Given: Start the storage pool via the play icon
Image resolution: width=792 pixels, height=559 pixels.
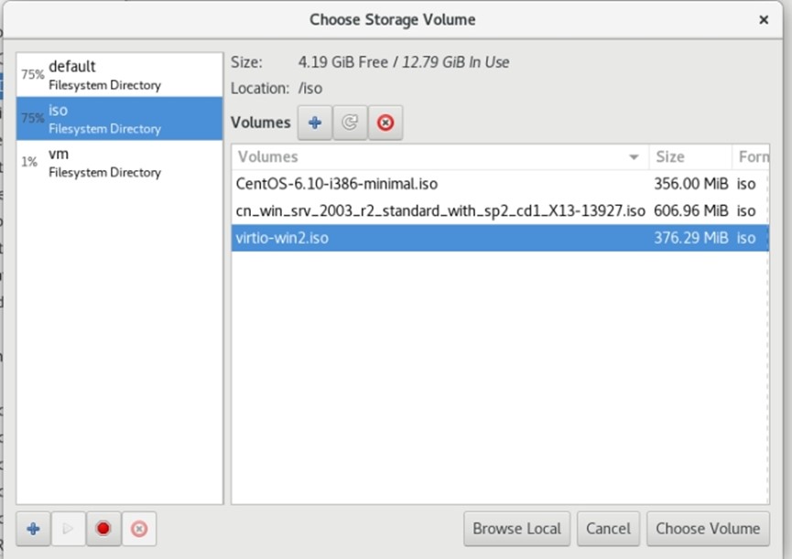Looking at the screenshot, I should point(68,528).
